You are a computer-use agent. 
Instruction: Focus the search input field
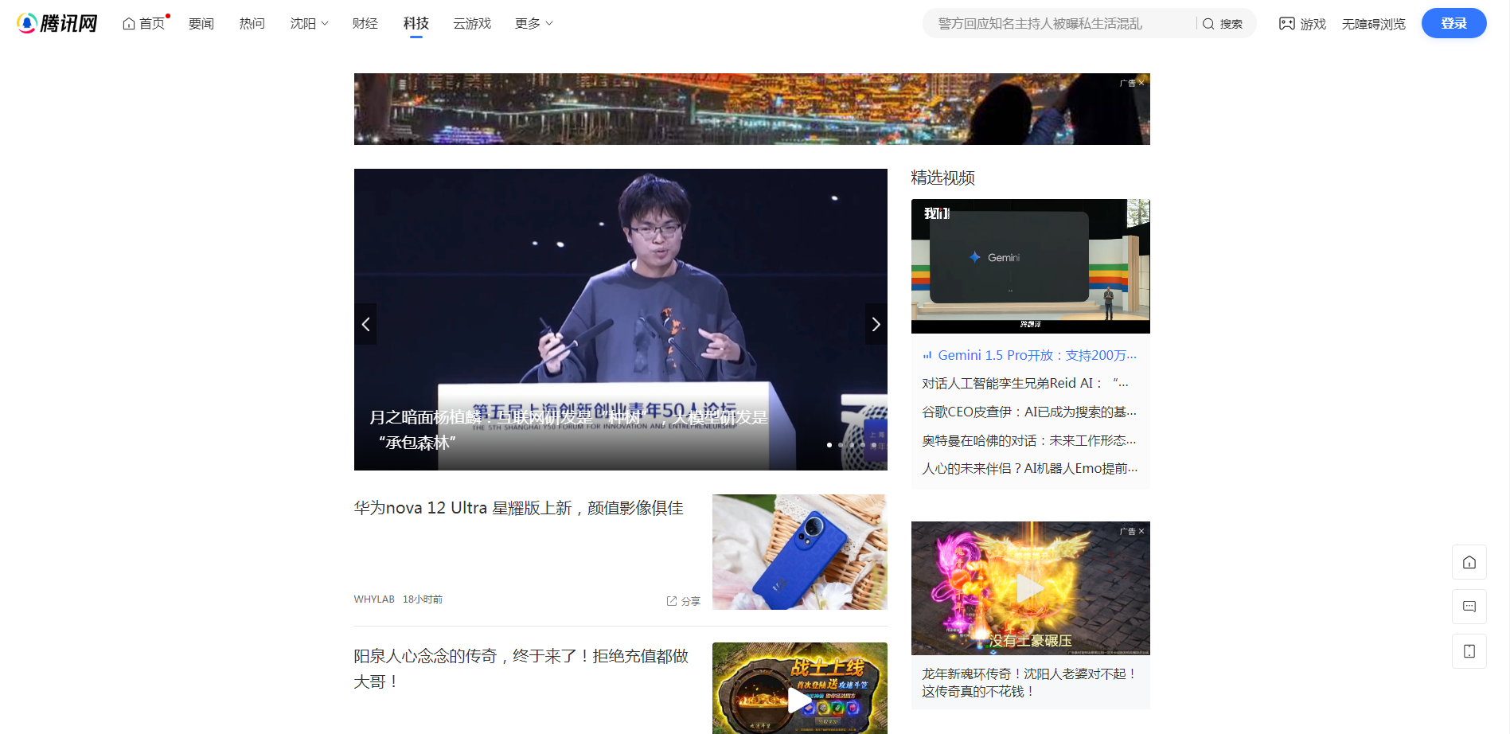click(1059, 24)
